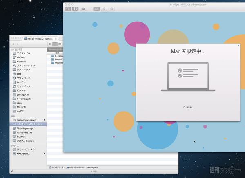This screenshot has width=245, height=178.
Task: Select WDNAS-Backup in shared list
Action: [25, 141]
